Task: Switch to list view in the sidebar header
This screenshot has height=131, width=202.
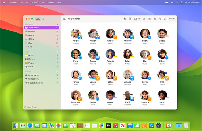Action: (x=43, y=19)
